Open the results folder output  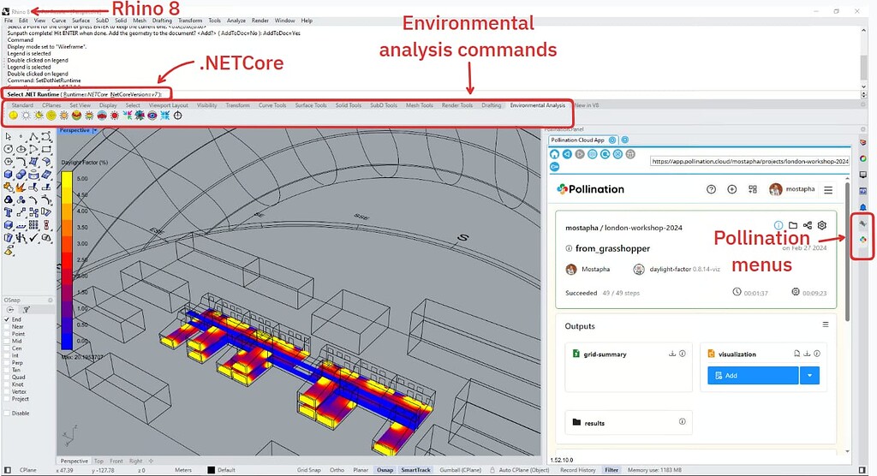(x=629, y=423)
